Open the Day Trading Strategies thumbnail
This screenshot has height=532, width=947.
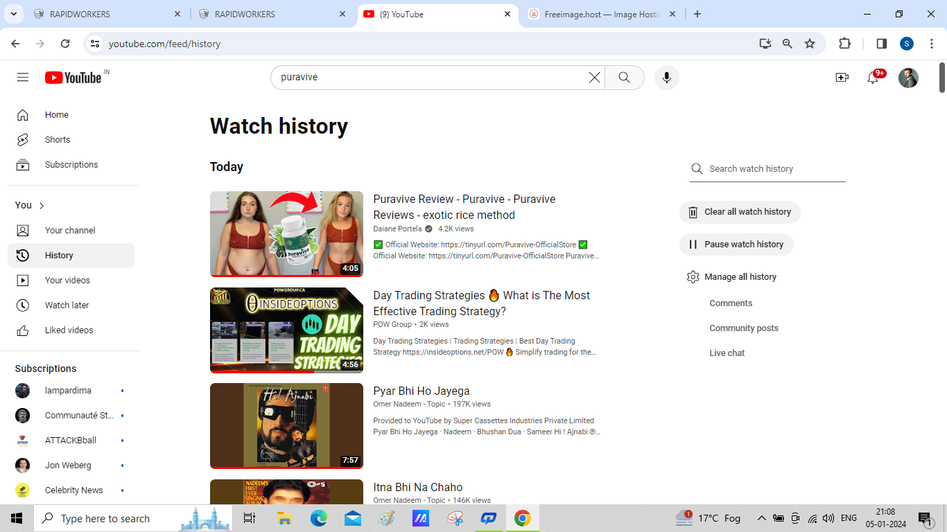tap(286, 330)
